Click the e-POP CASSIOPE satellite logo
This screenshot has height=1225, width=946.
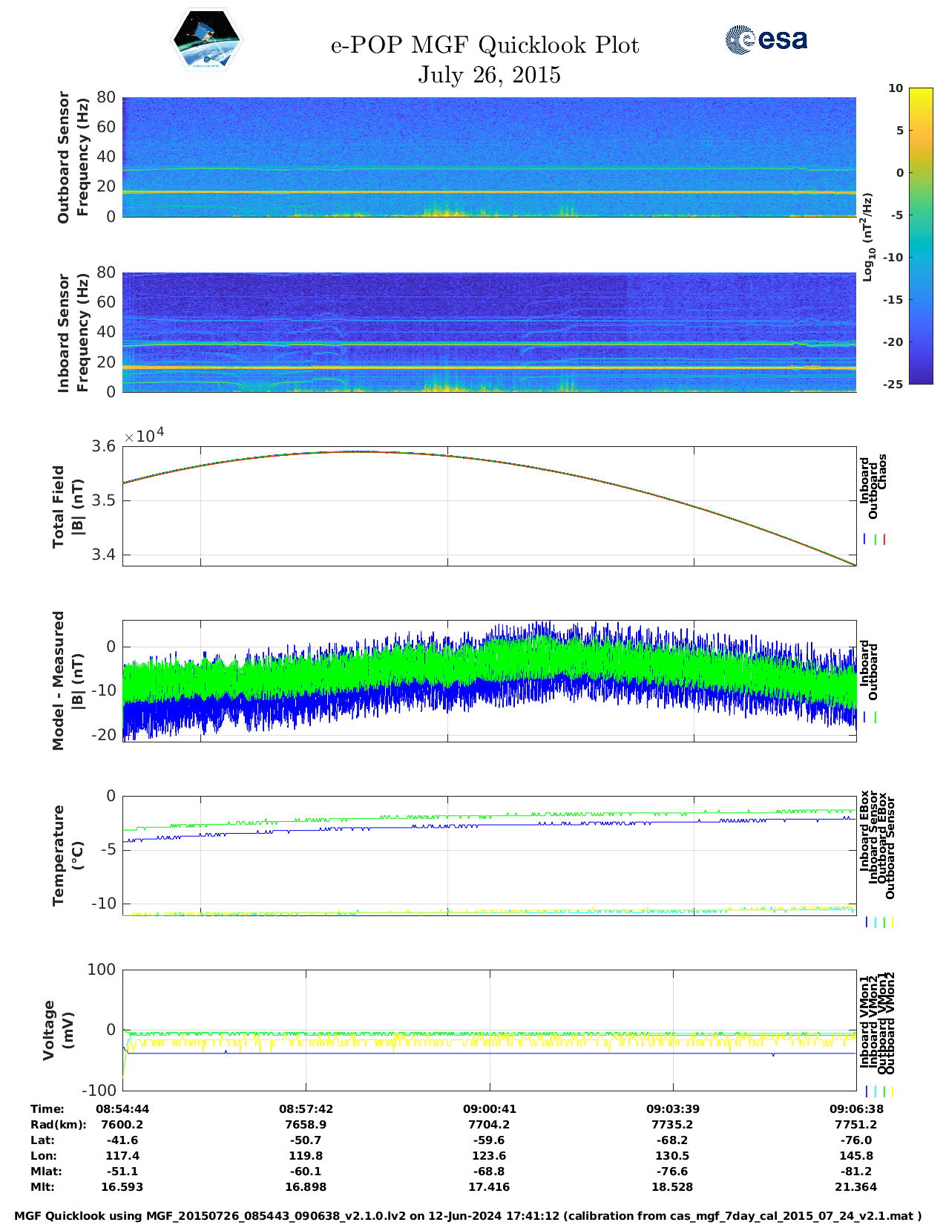tap(206, 40)
